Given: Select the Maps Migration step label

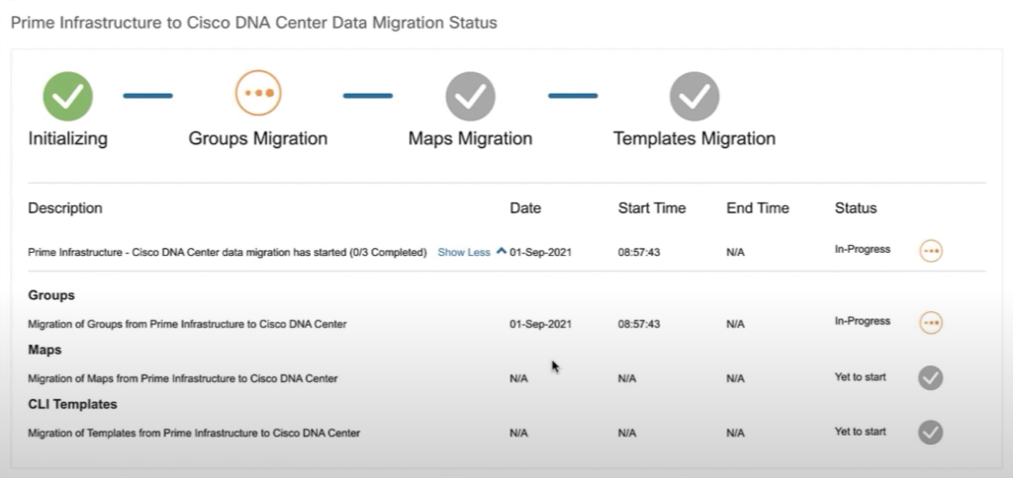Looking at the screenshot, I should (470, 139).
